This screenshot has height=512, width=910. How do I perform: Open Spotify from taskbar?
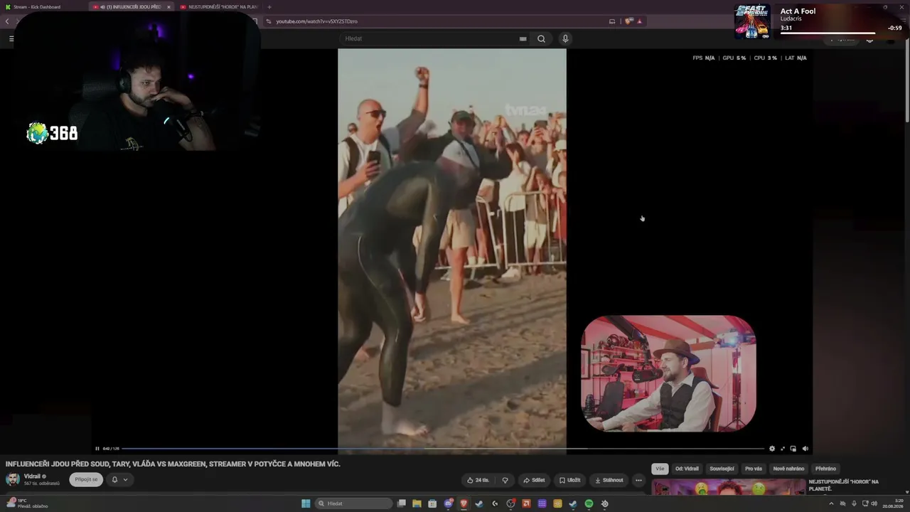[589, 503]
